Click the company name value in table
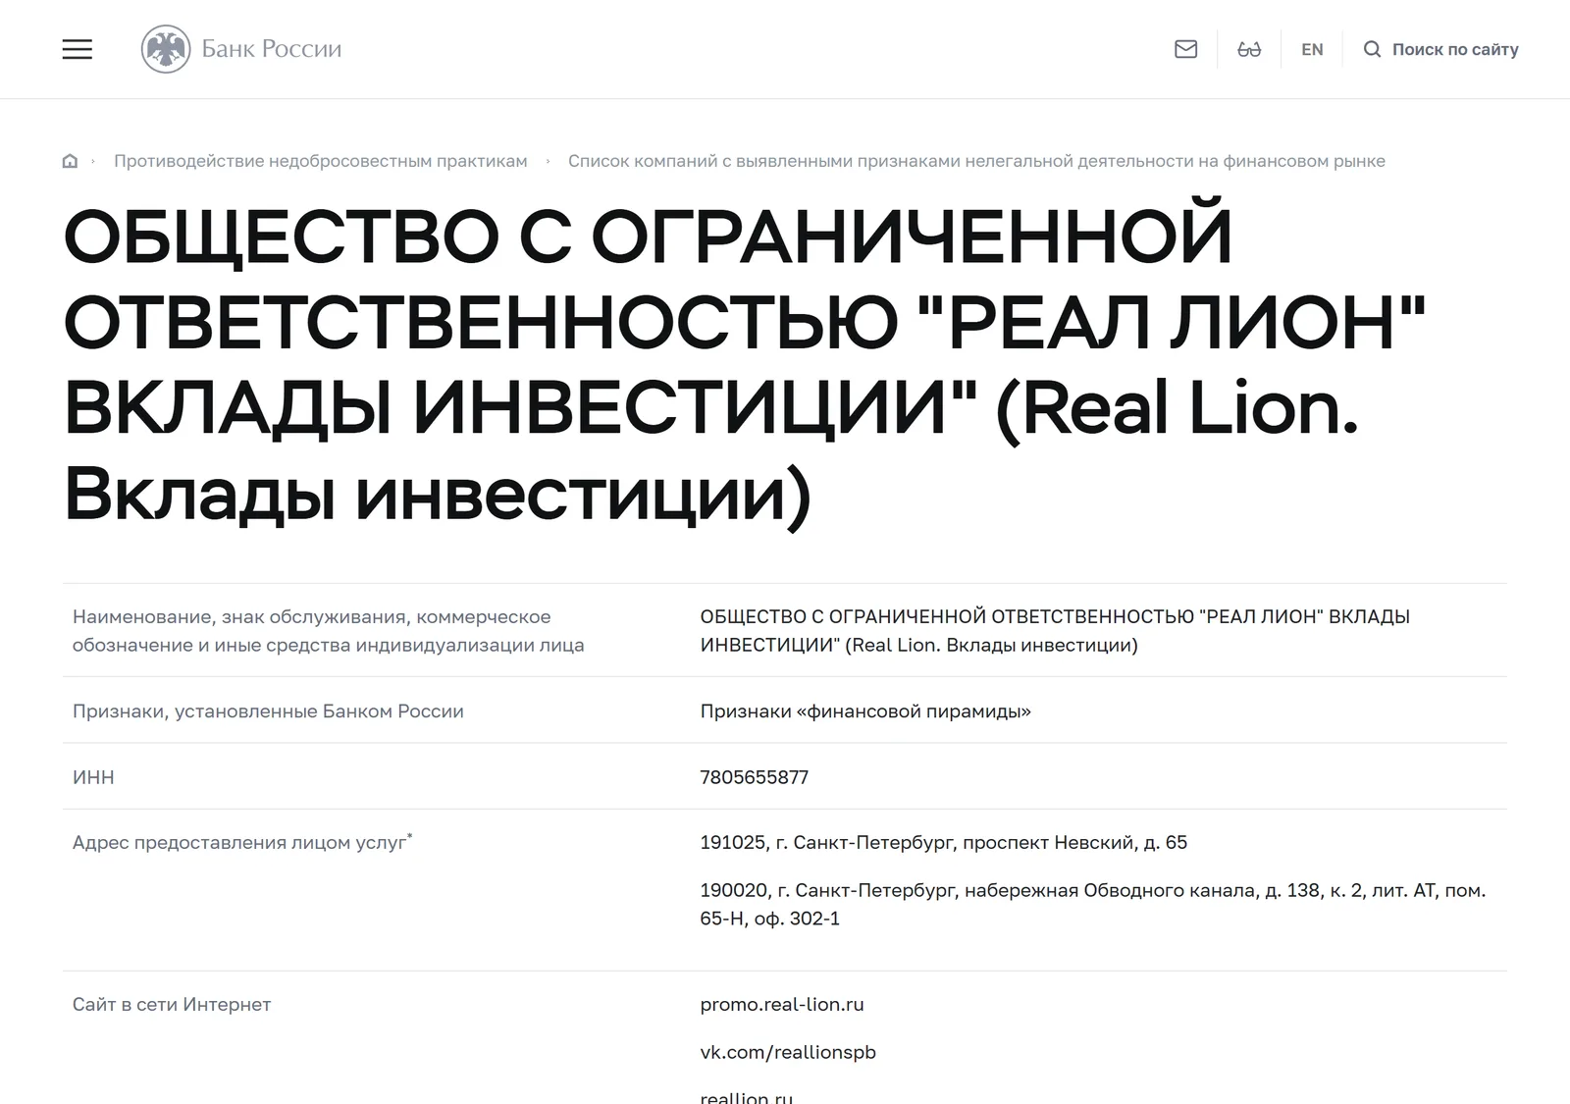Image resolution: width=1570 pixels, height=1104 pixels. click(x=1055, y=630)
